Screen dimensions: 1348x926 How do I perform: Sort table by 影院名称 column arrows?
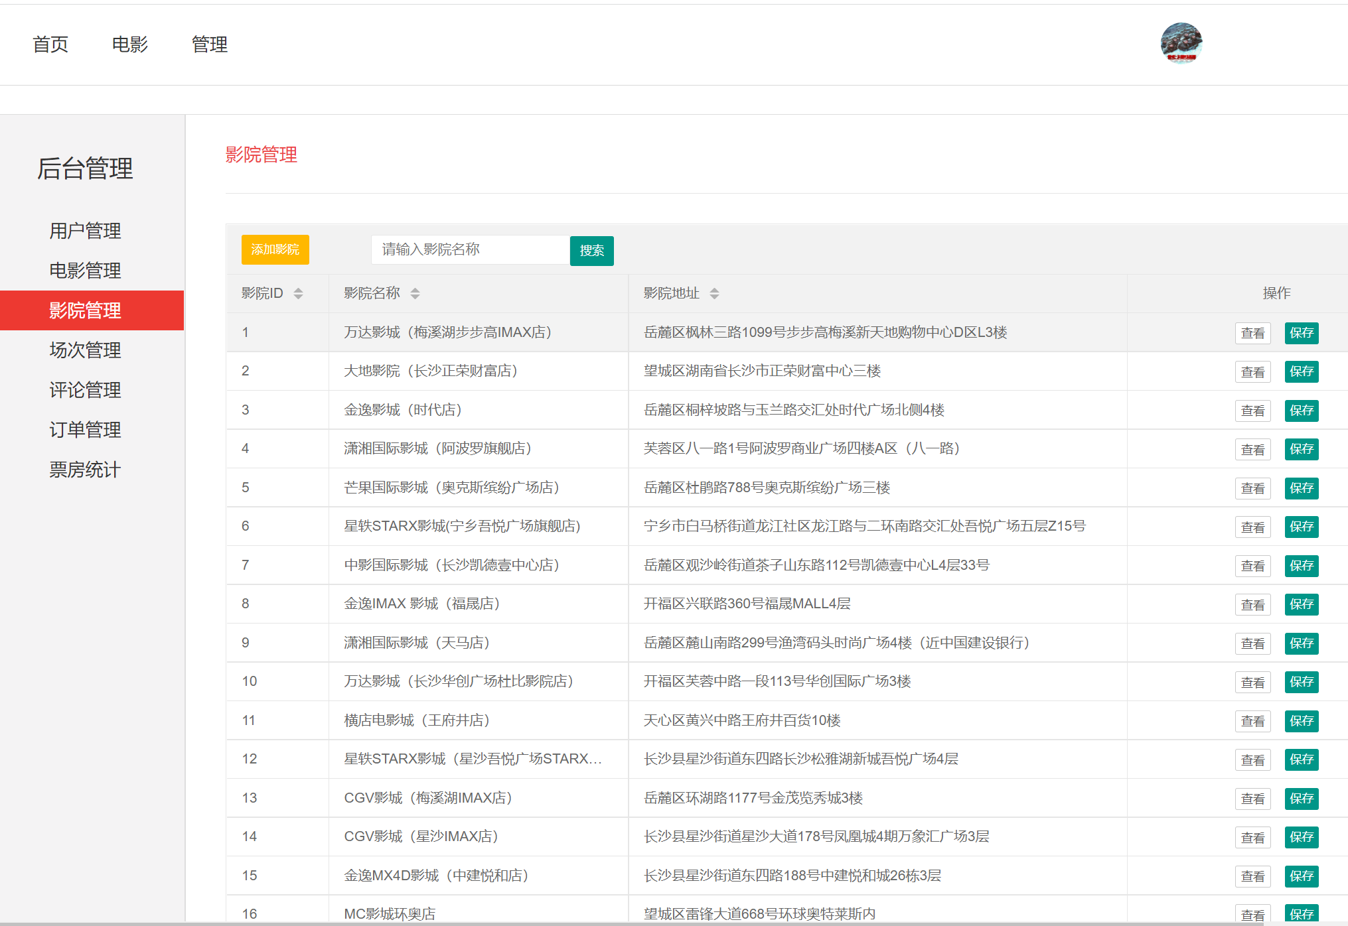(415, 293)
